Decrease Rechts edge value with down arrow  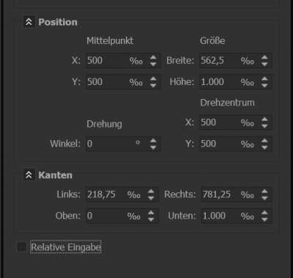point(264,198)
